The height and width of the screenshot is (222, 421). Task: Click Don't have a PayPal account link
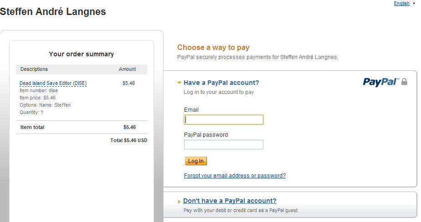pyautogui.click(x=230, y=201)
